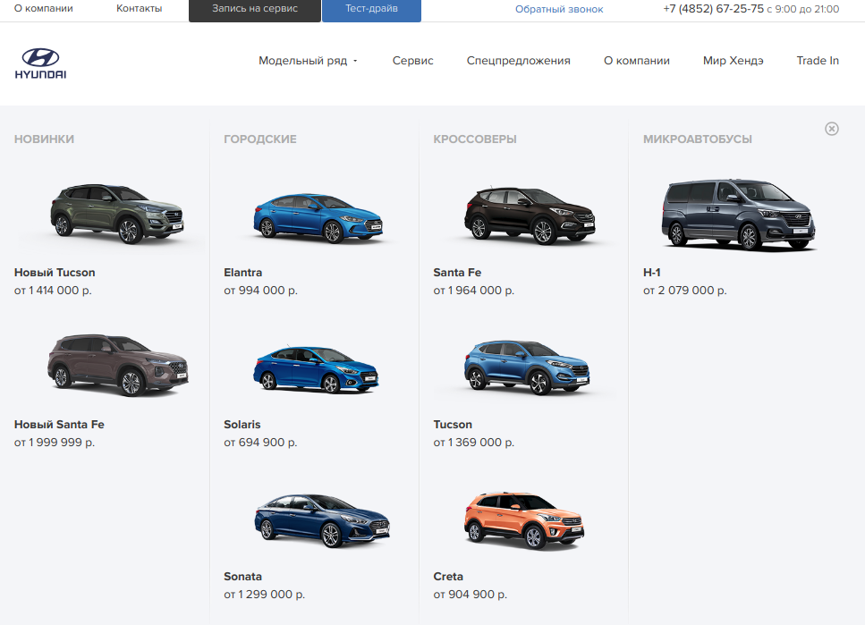
Task: Open the Контакты link
Action: click(139, 8)
